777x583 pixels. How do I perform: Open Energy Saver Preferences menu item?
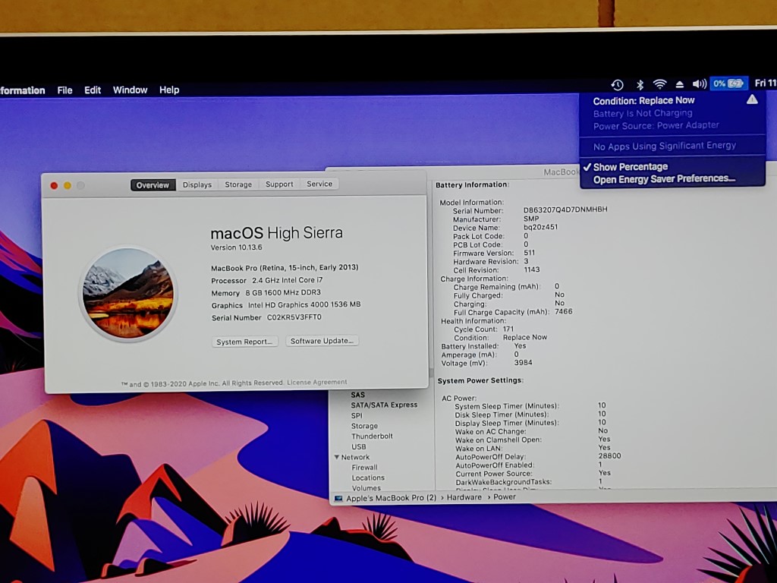point(664,179)
